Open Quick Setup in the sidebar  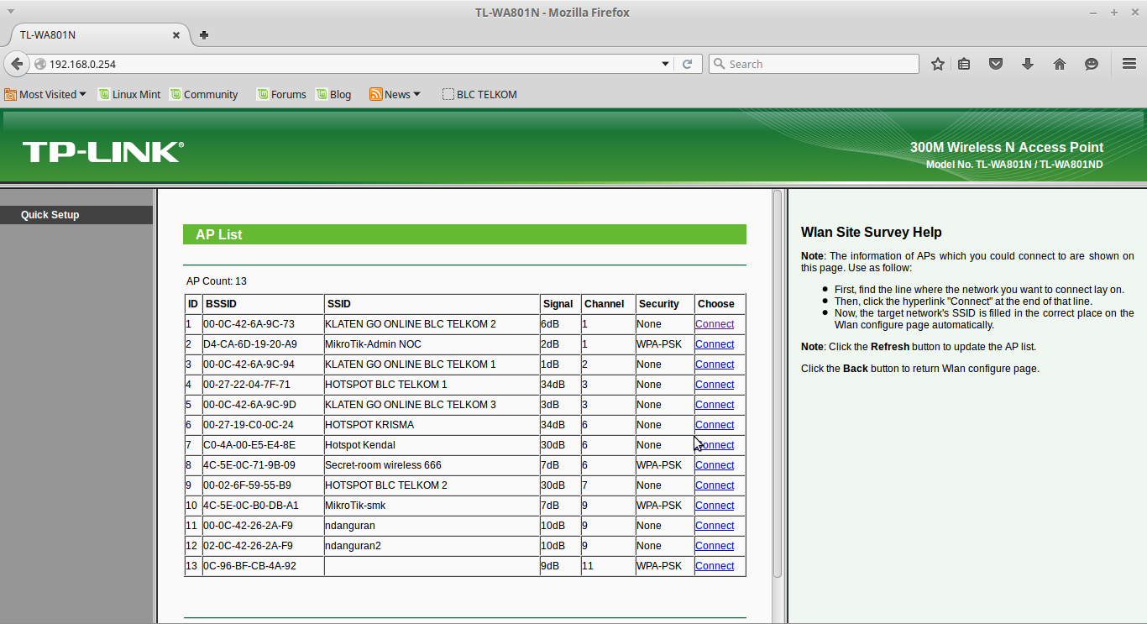tap(50, 214)
